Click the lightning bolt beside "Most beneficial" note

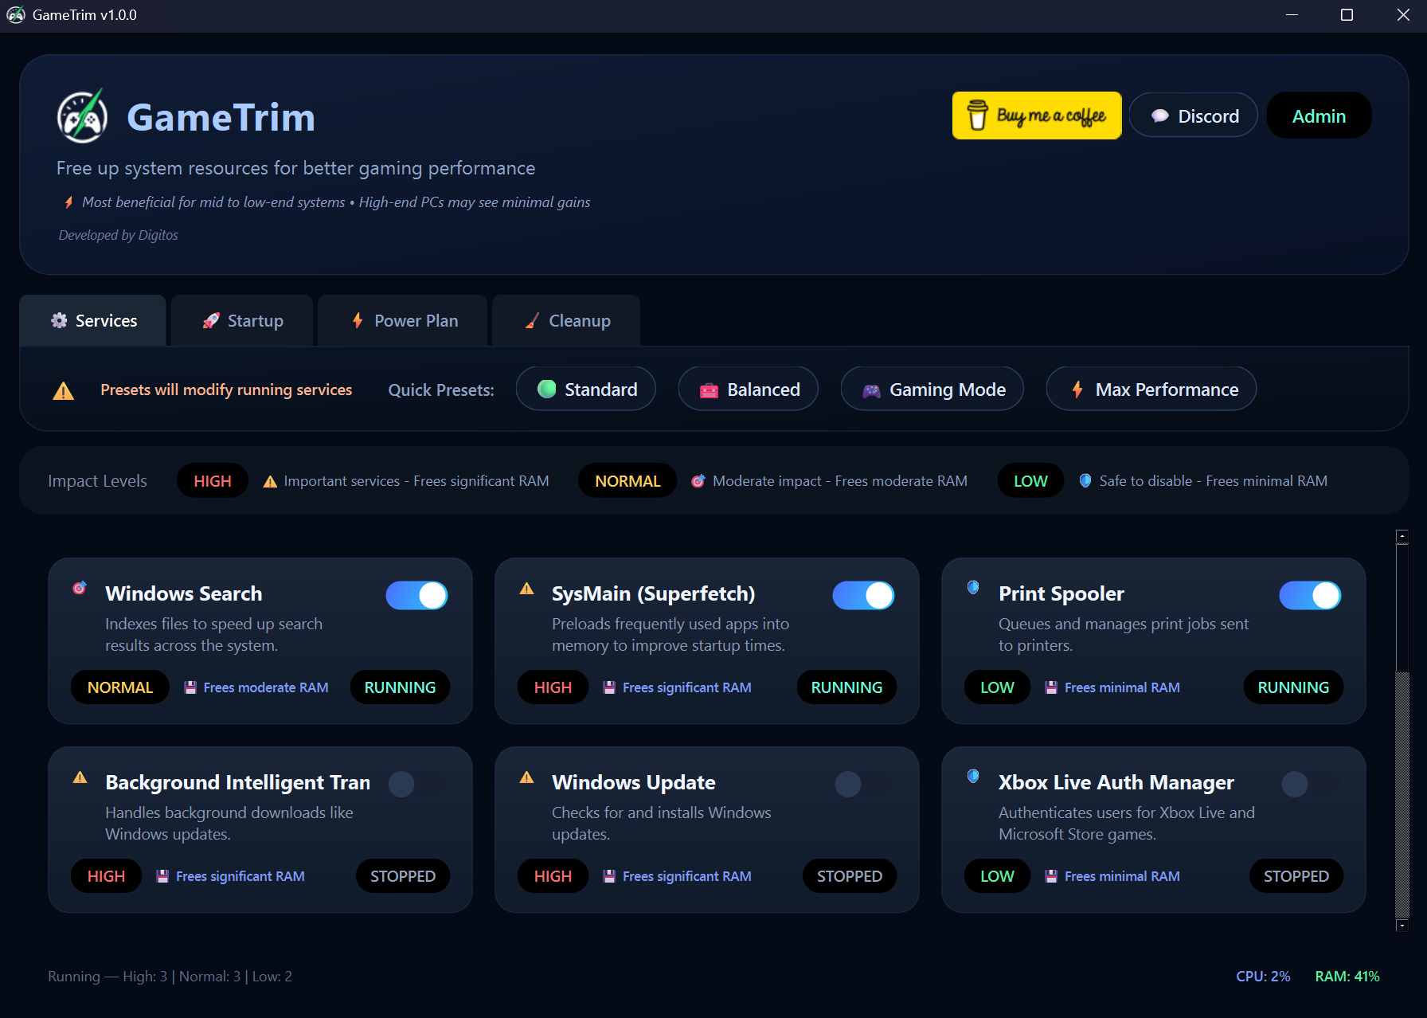click(x=68, y=202)
